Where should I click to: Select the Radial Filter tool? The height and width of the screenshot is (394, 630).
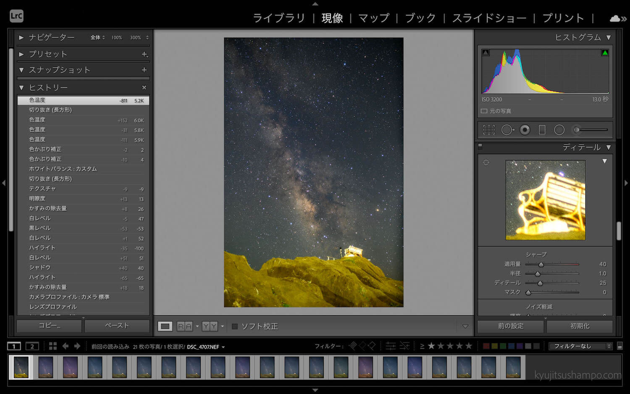coord(559,130)
